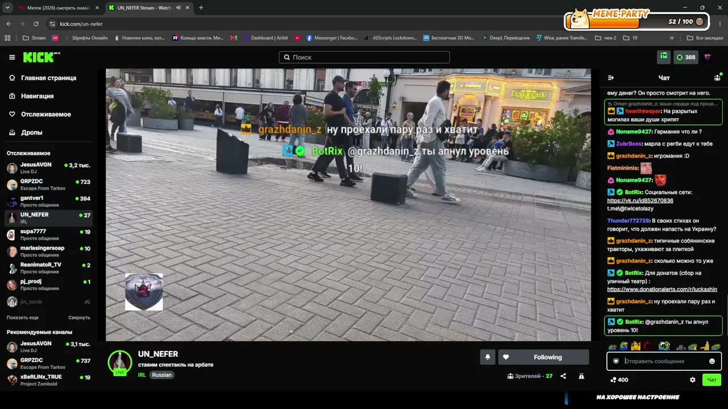Click username Fiatminimis in chat

pos(622,168)
